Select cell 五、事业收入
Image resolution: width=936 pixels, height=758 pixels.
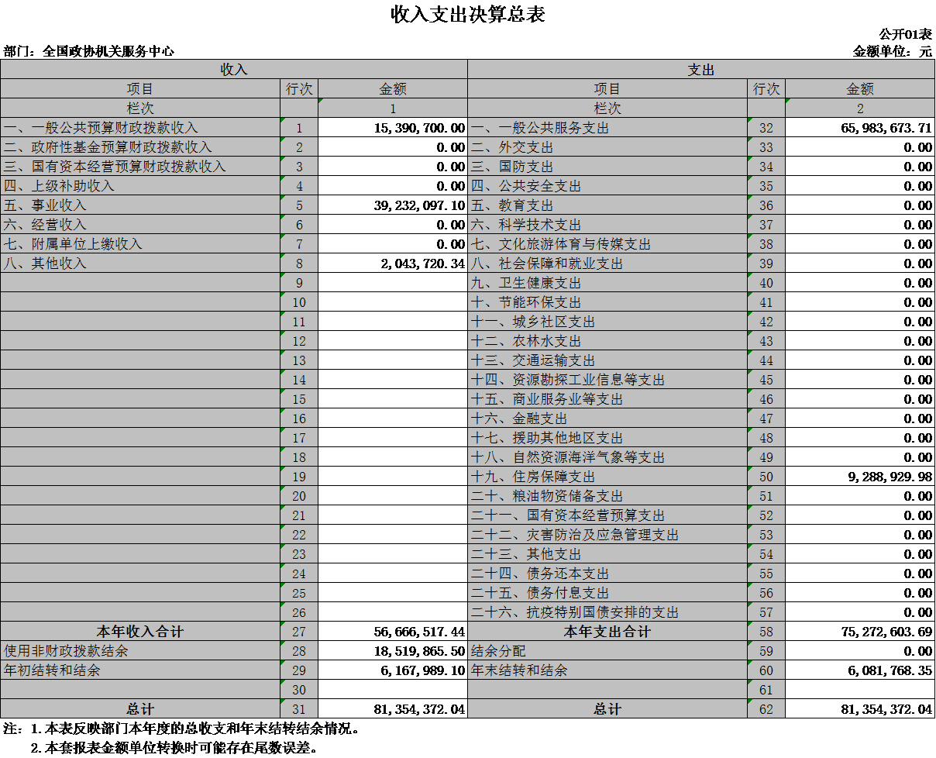140,205
